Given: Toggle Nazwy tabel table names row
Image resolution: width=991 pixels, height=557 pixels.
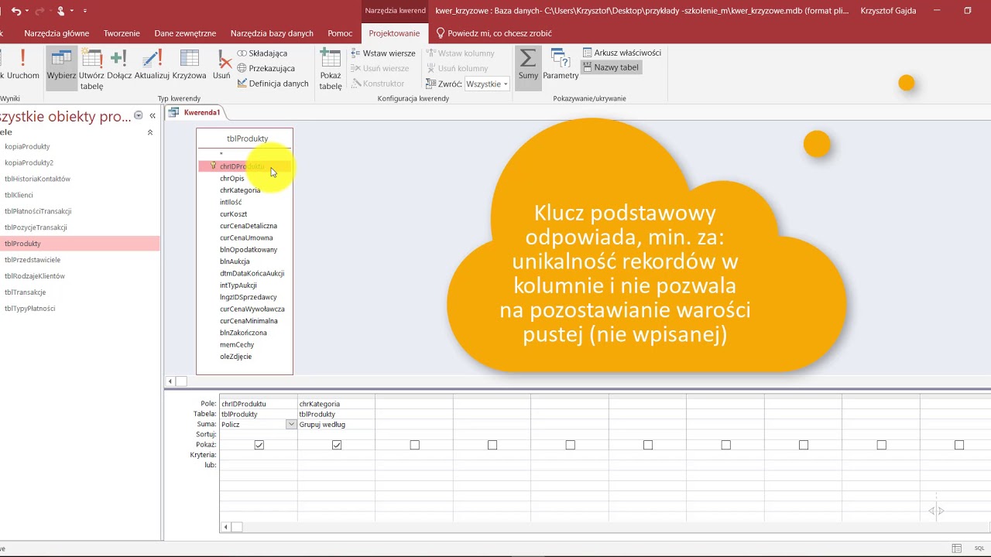Looking at the screenshot, I should click(611, 67).
